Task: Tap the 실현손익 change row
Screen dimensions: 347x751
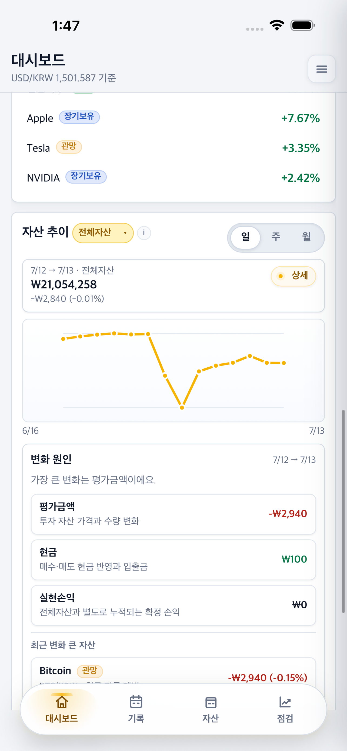Action: [173, 605]
